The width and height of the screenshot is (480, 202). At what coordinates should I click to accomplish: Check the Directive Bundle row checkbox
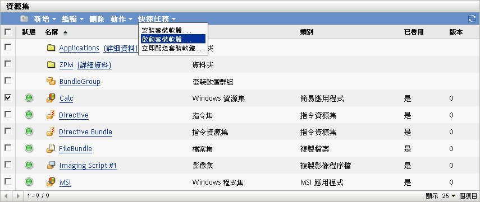(8, 131)
